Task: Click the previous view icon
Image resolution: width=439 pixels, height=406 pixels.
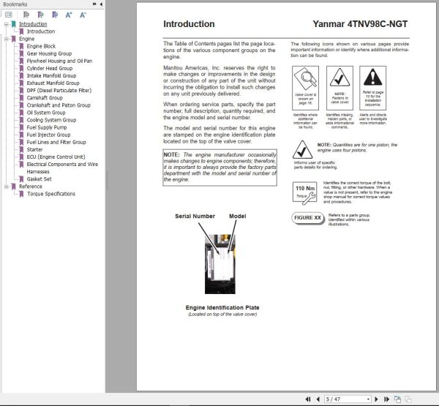Action: 397,399
